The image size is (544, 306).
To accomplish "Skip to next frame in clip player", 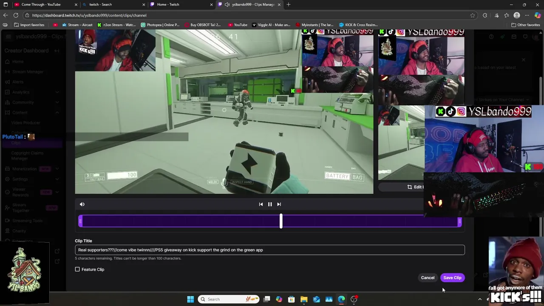I will pyautogui.click(x=279, y=204).
